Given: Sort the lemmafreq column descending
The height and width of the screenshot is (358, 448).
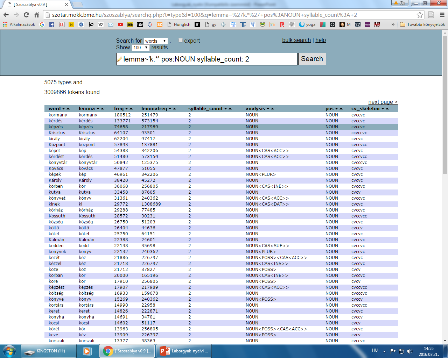Looking at the screenshot, I should [x=170, y=109].
